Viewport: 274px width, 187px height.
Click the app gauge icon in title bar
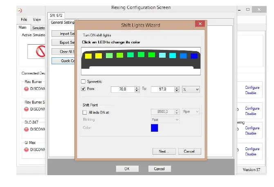pyautogui.click(x=20, y=11)
